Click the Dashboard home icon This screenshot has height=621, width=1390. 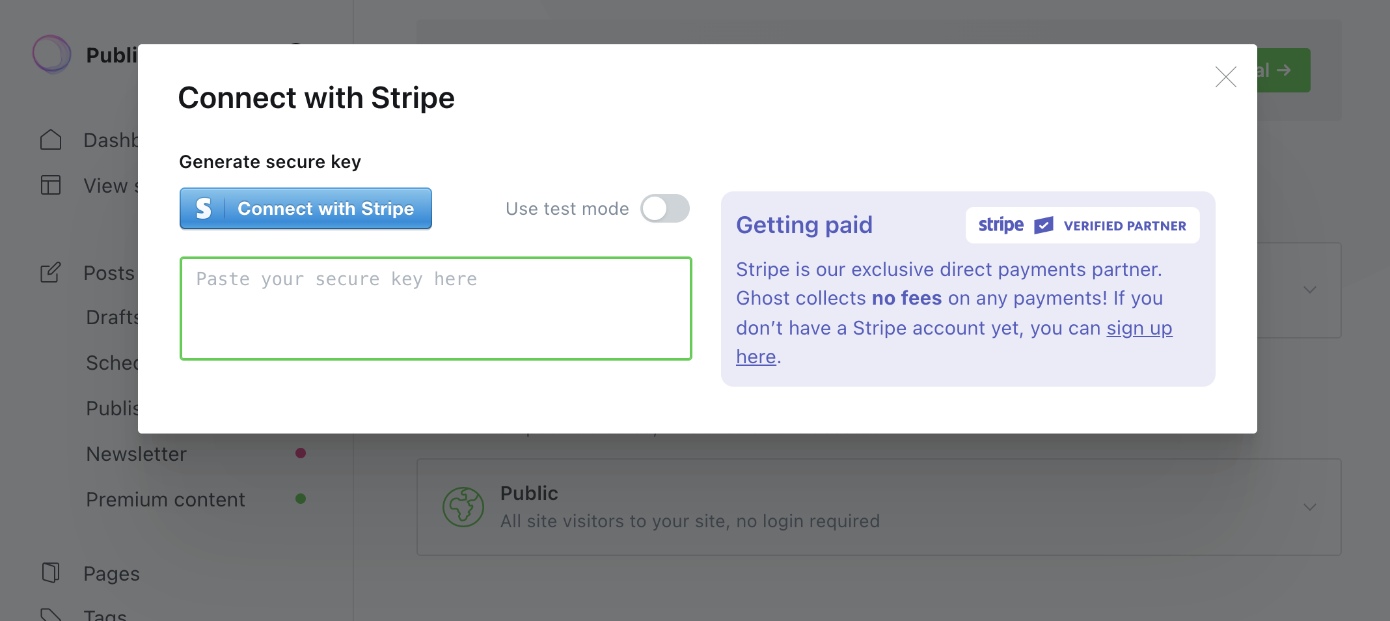(51, 140)
